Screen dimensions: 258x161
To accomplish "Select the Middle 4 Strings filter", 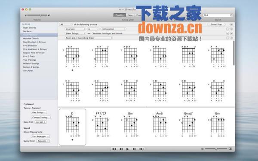I will 31,64.
